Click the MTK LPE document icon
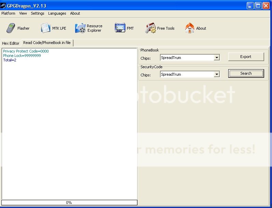Viewport: 272px width, 208px height. (x=46, y=28)
